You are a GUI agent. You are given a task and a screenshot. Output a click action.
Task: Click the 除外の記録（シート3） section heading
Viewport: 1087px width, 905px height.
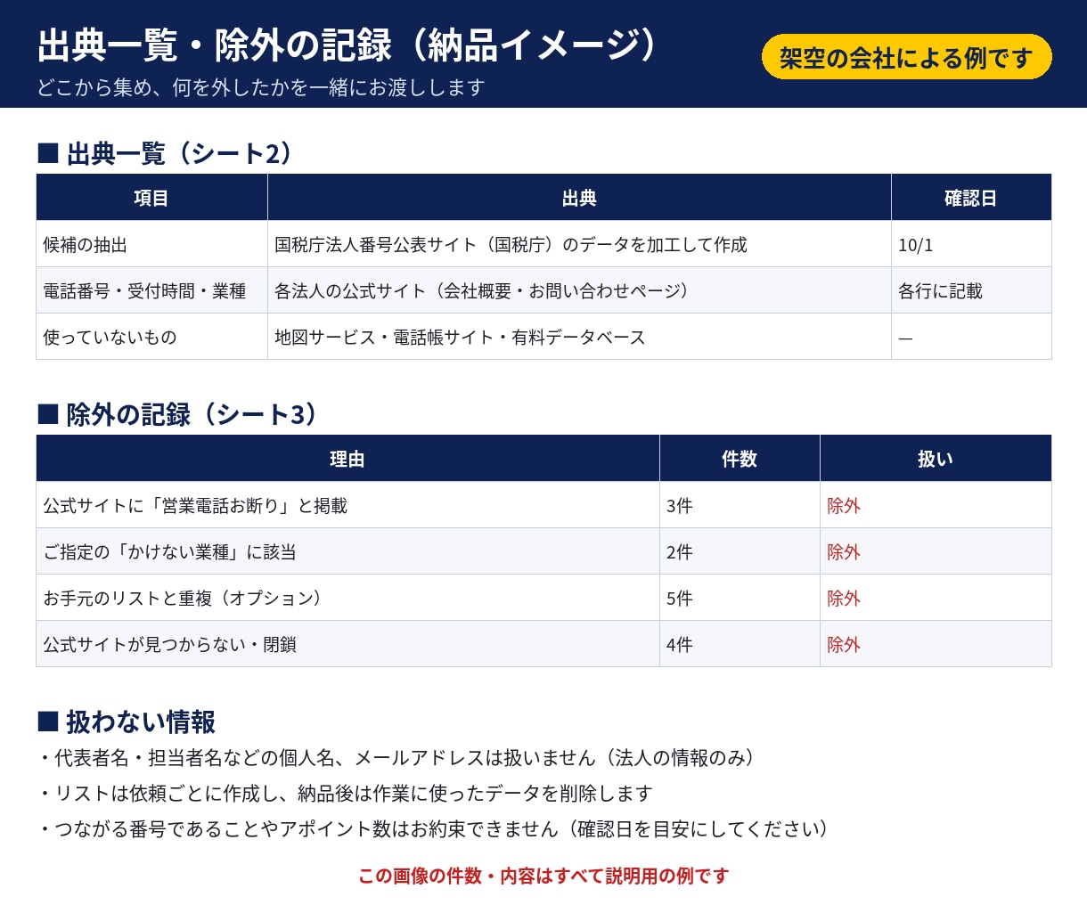tap(178, 414)
